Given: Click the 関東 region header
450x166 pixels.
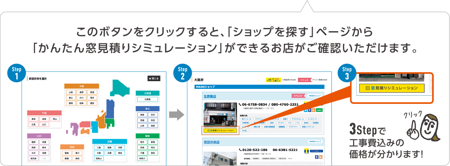Looking at the screenshot, I should (x=147, y=136).
